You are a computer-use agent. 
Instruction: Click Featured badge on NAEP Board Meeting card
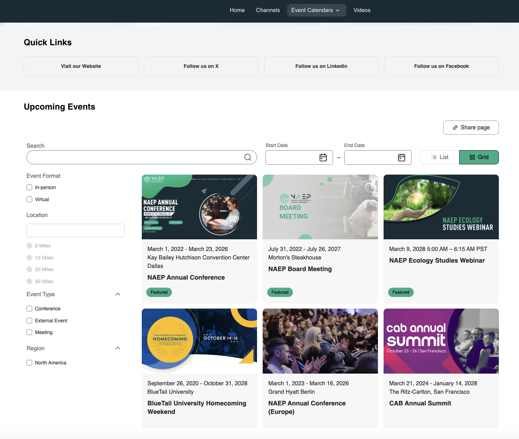point(280,292)
